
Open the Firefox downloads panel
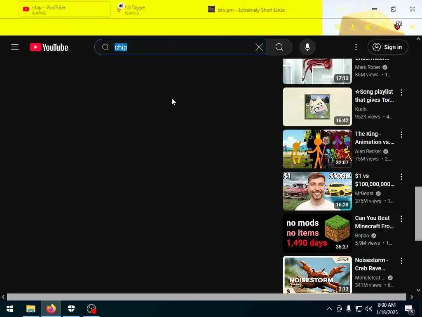[x=352, y=27]
